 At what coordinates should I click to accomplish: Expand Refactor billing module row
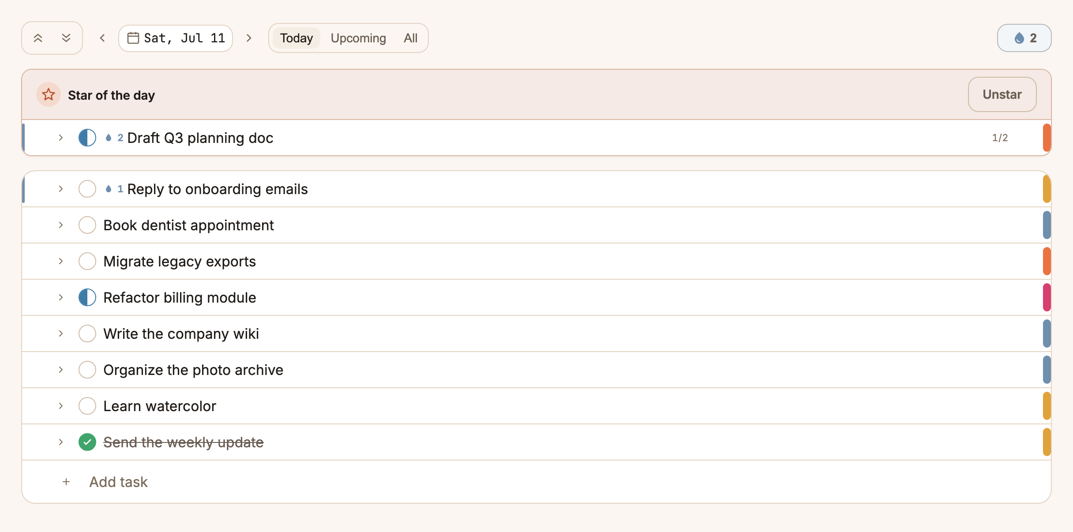pos(61,297)
